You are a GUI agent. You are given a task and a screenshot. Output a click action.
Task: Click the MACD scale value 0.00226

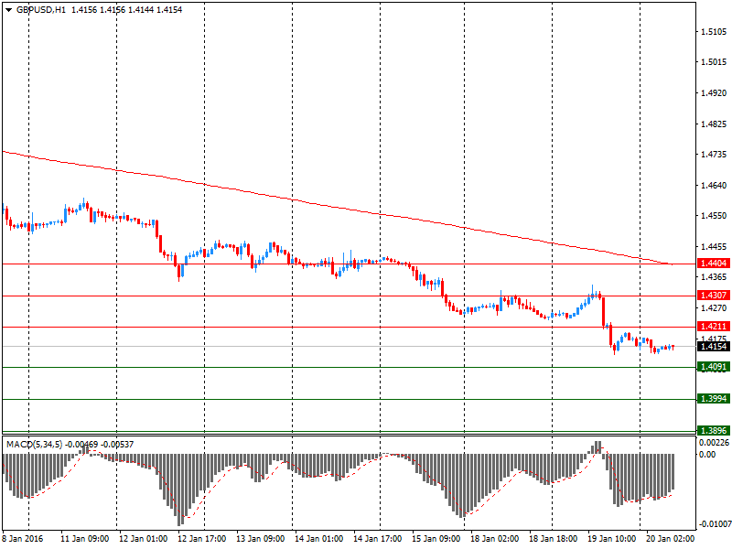pyautogui.click(x=714, y=443)
